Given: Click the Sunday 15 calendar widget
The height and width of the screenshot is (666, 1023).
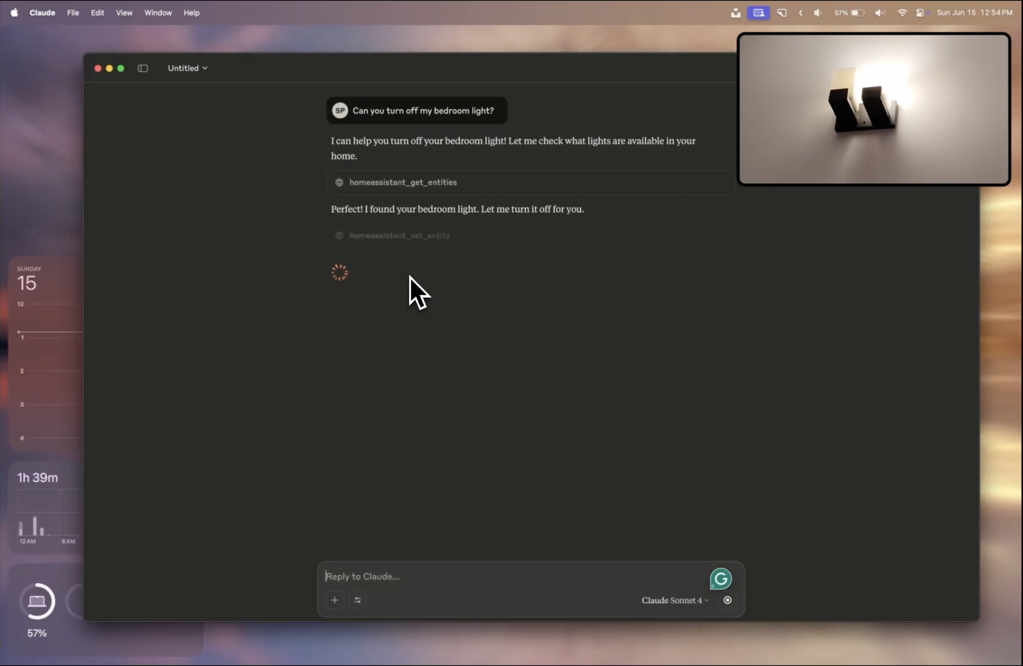Looking at the screenshot, I should [46, 353].
